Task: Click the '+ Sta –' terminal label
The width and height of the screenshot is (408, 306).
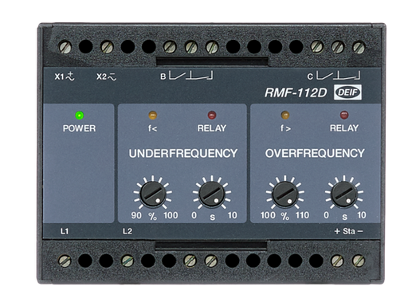Action: point(348,231)
